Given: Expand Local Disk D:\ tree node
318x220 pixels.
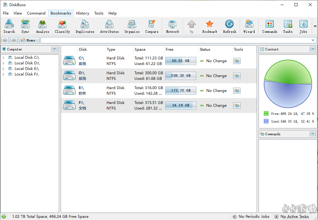Looking at the screenshot, I should click(x=3, y=63).
